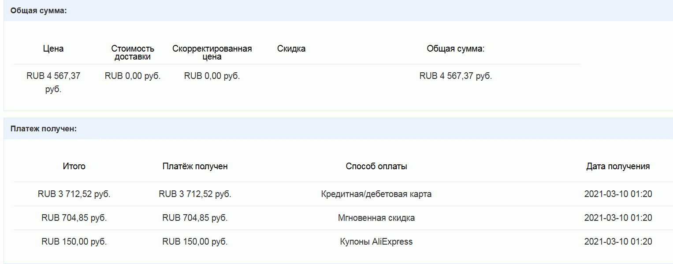Select the 'Купоны AliExpress' payment method

pyautogui.click(x=376, y=242)
